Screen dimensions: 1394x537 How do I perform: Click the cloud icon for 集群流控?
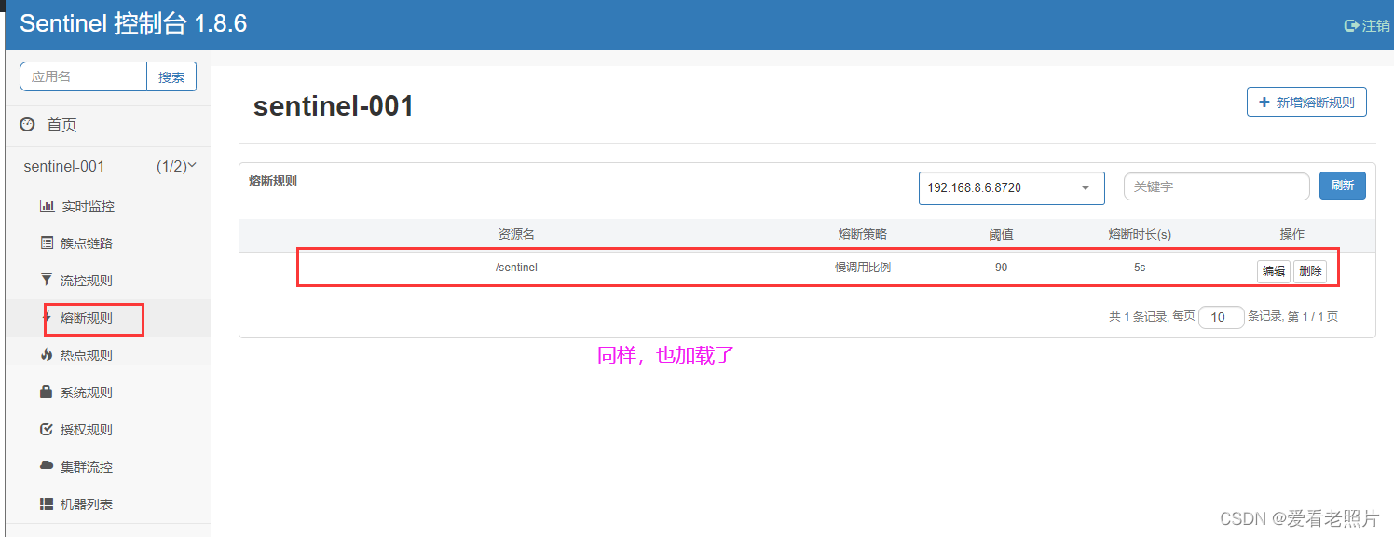47,465
